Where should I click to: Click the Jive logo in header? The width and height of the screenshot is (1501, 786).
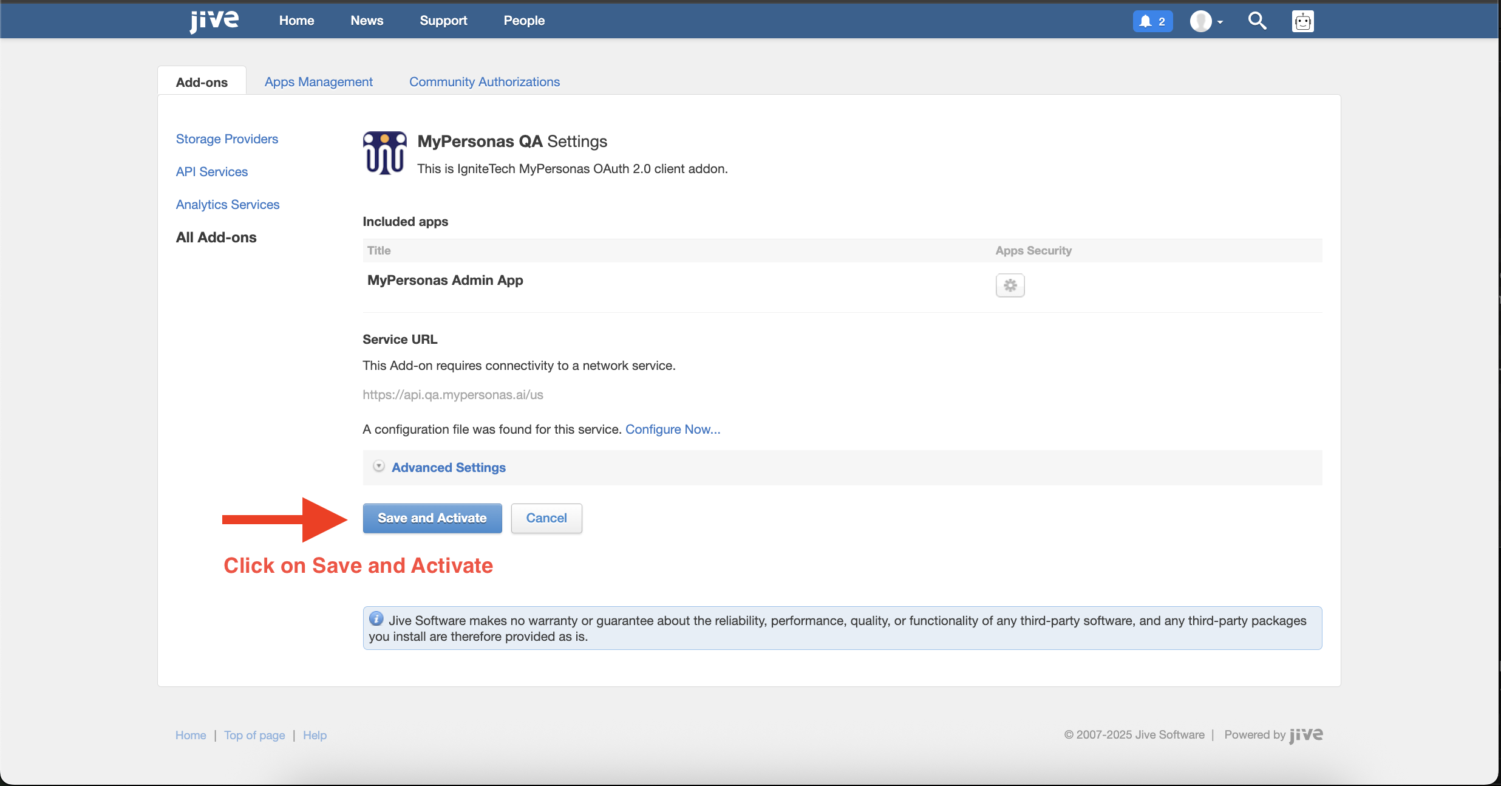click(x=214, y=21)
